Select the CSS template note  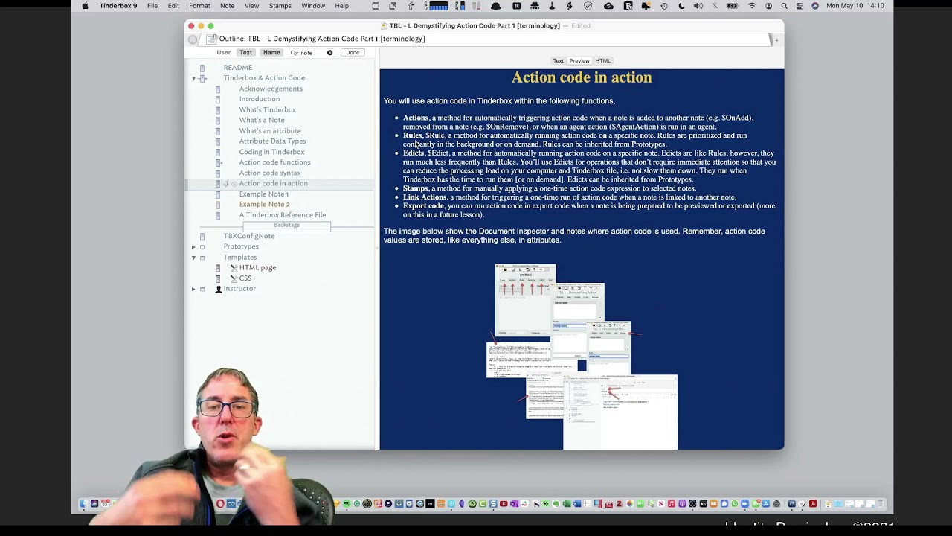click(x=245, y=278)
